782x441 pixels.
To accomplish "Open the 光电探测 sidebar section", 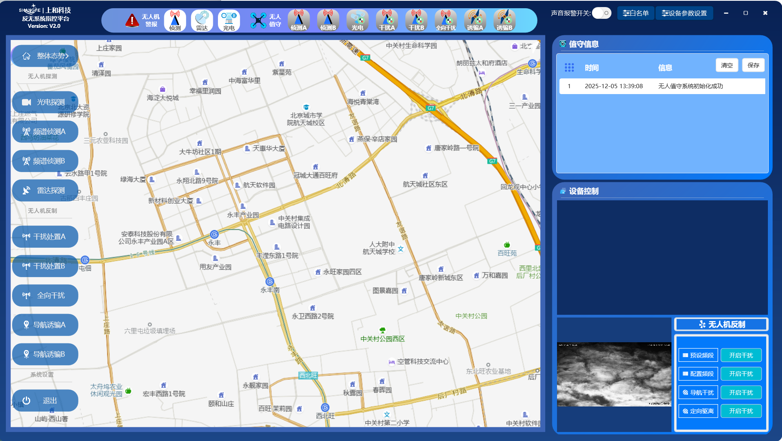I will 45,102.
